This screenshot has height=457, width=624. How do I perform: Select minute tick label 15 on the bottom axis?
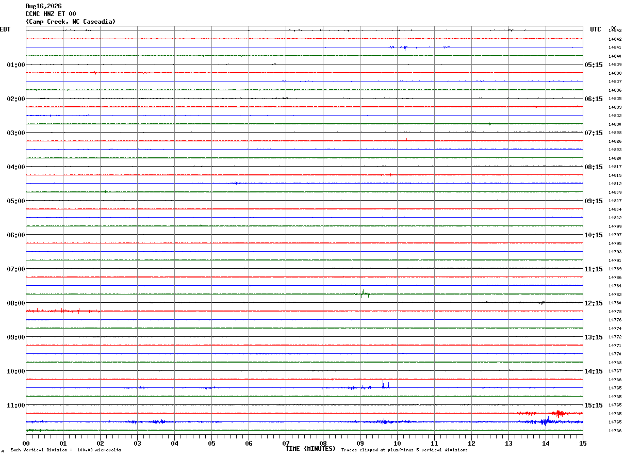[x=583, y=443]
